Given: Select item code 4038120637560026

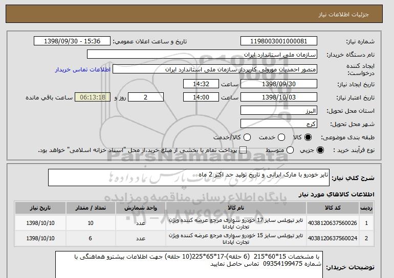Looking at the screenshot, I should pyautogui.click(x=333, y=223).
